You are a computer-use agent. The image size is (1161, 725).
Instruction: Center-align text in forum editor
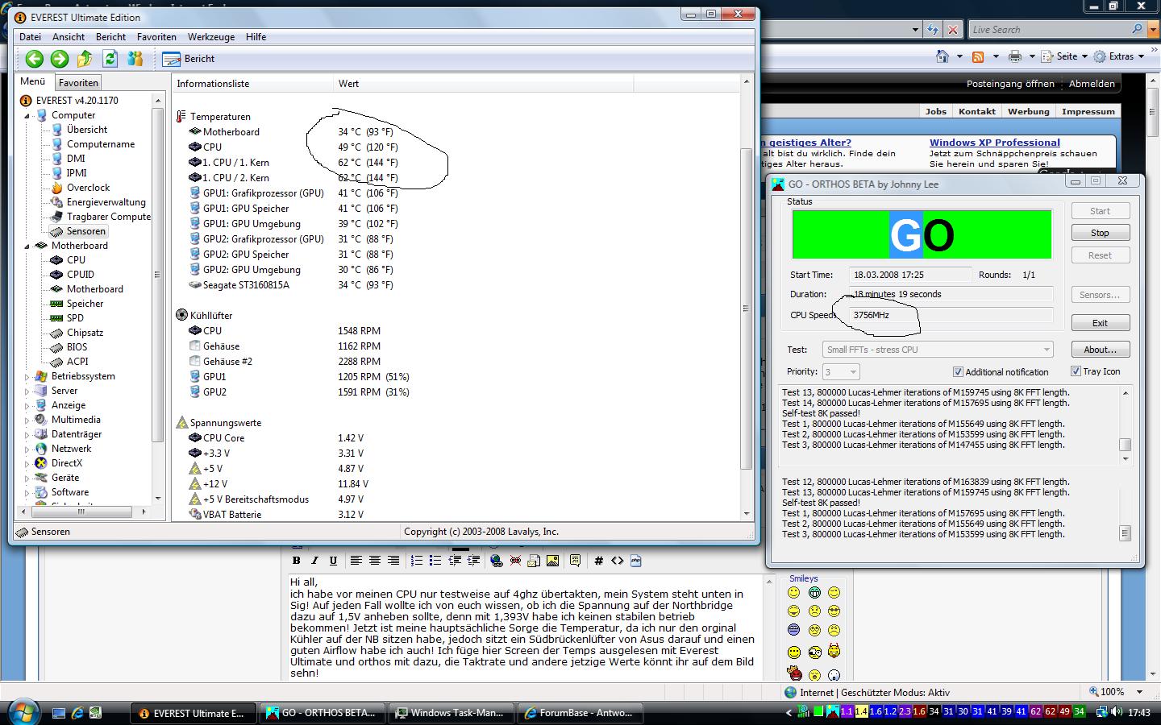[374, 561]
